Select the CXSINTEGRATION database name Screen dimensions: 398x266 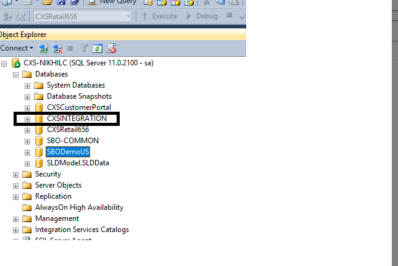[x=77, y=118]
